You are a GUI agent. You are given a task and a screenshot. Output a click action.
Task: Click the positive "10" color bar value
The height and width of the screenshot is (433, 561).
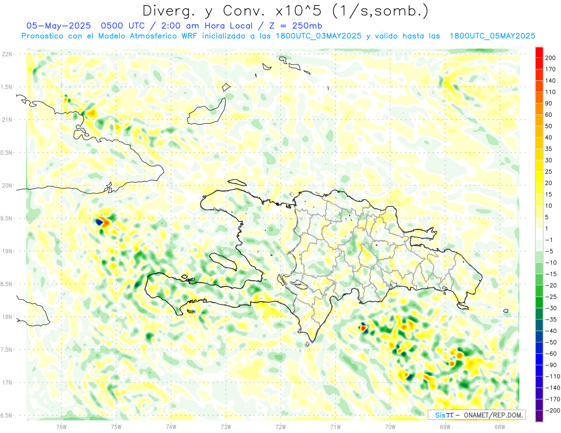[549, 206]
